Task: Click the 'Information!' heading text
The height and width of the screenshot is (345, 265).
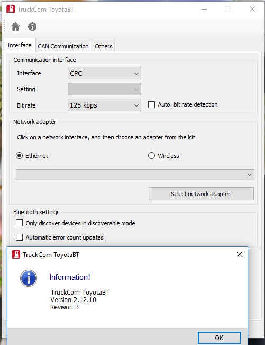Action: (70, 277)
